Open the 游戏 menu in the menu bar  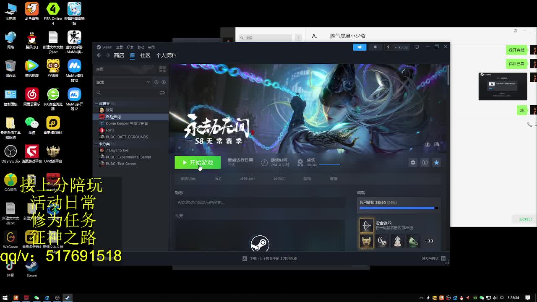(x=141, y=47)
